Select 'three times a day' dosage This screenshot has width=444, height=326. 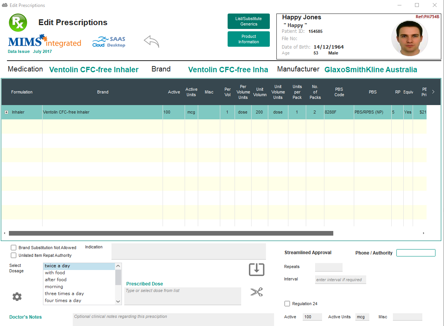(x=79, y=294)
